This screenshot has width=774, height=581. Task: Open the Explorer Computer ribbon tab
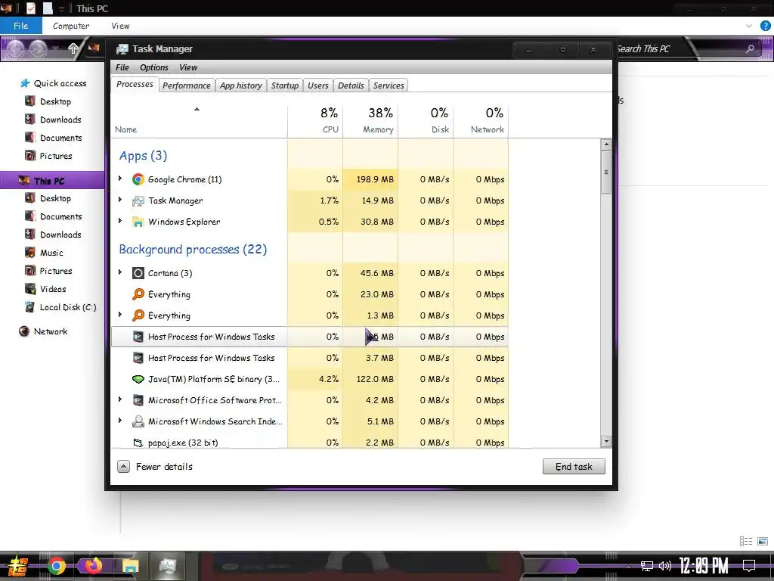(71, 26)
